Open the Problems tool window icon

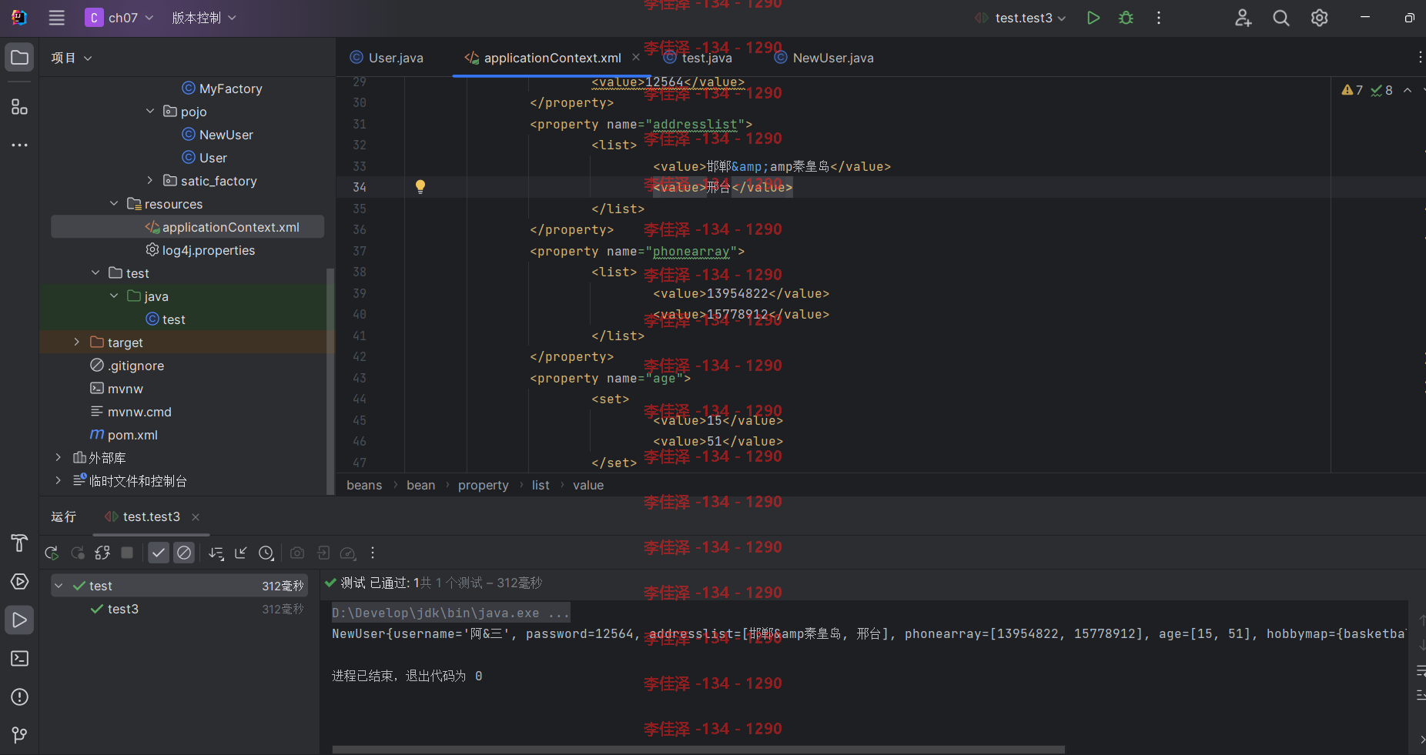tap(20, 697)
